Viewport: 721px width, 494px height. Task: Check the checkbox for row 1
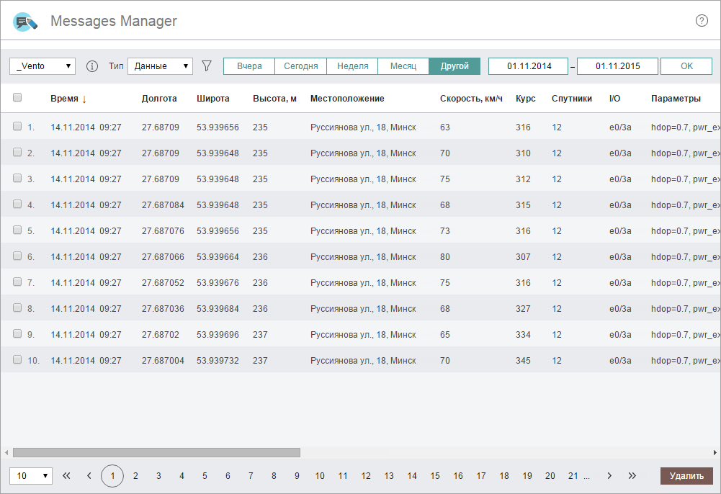[x=17, y=127]
